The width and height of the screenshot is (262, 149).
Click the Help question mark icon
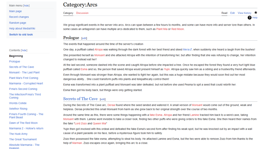point(249,18)
